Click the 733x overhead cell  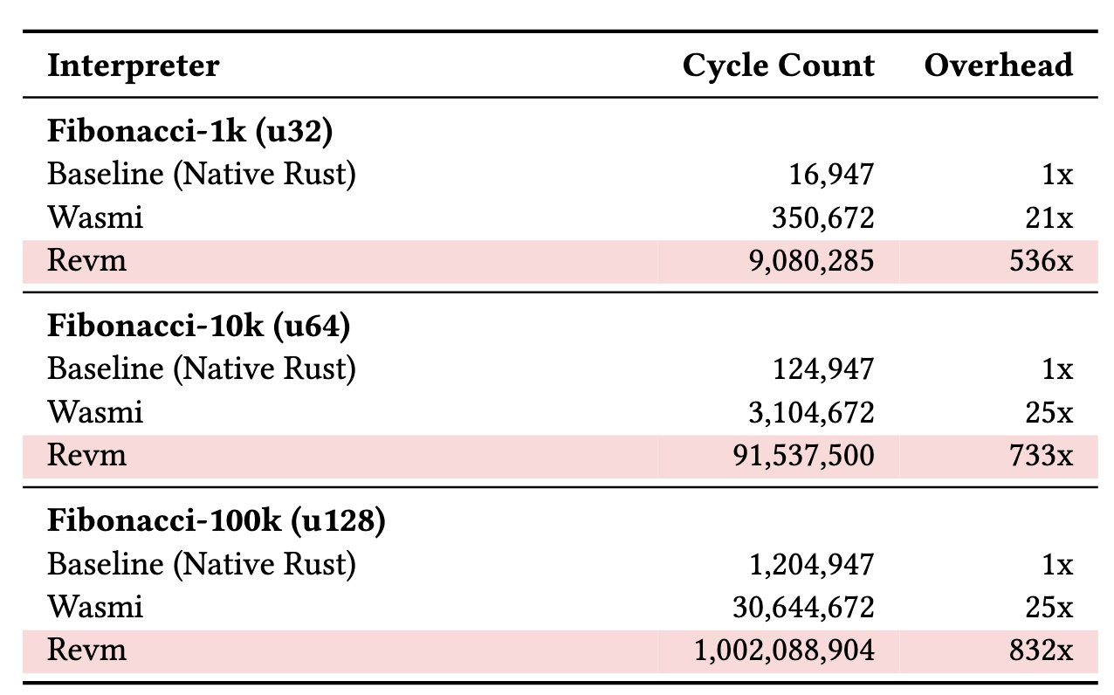[1042, 455]
